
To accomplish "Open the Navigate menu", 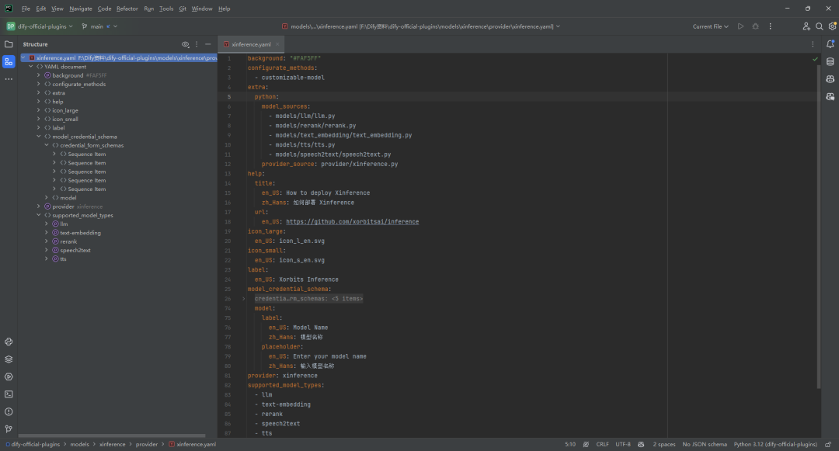I will coord(81,9).
